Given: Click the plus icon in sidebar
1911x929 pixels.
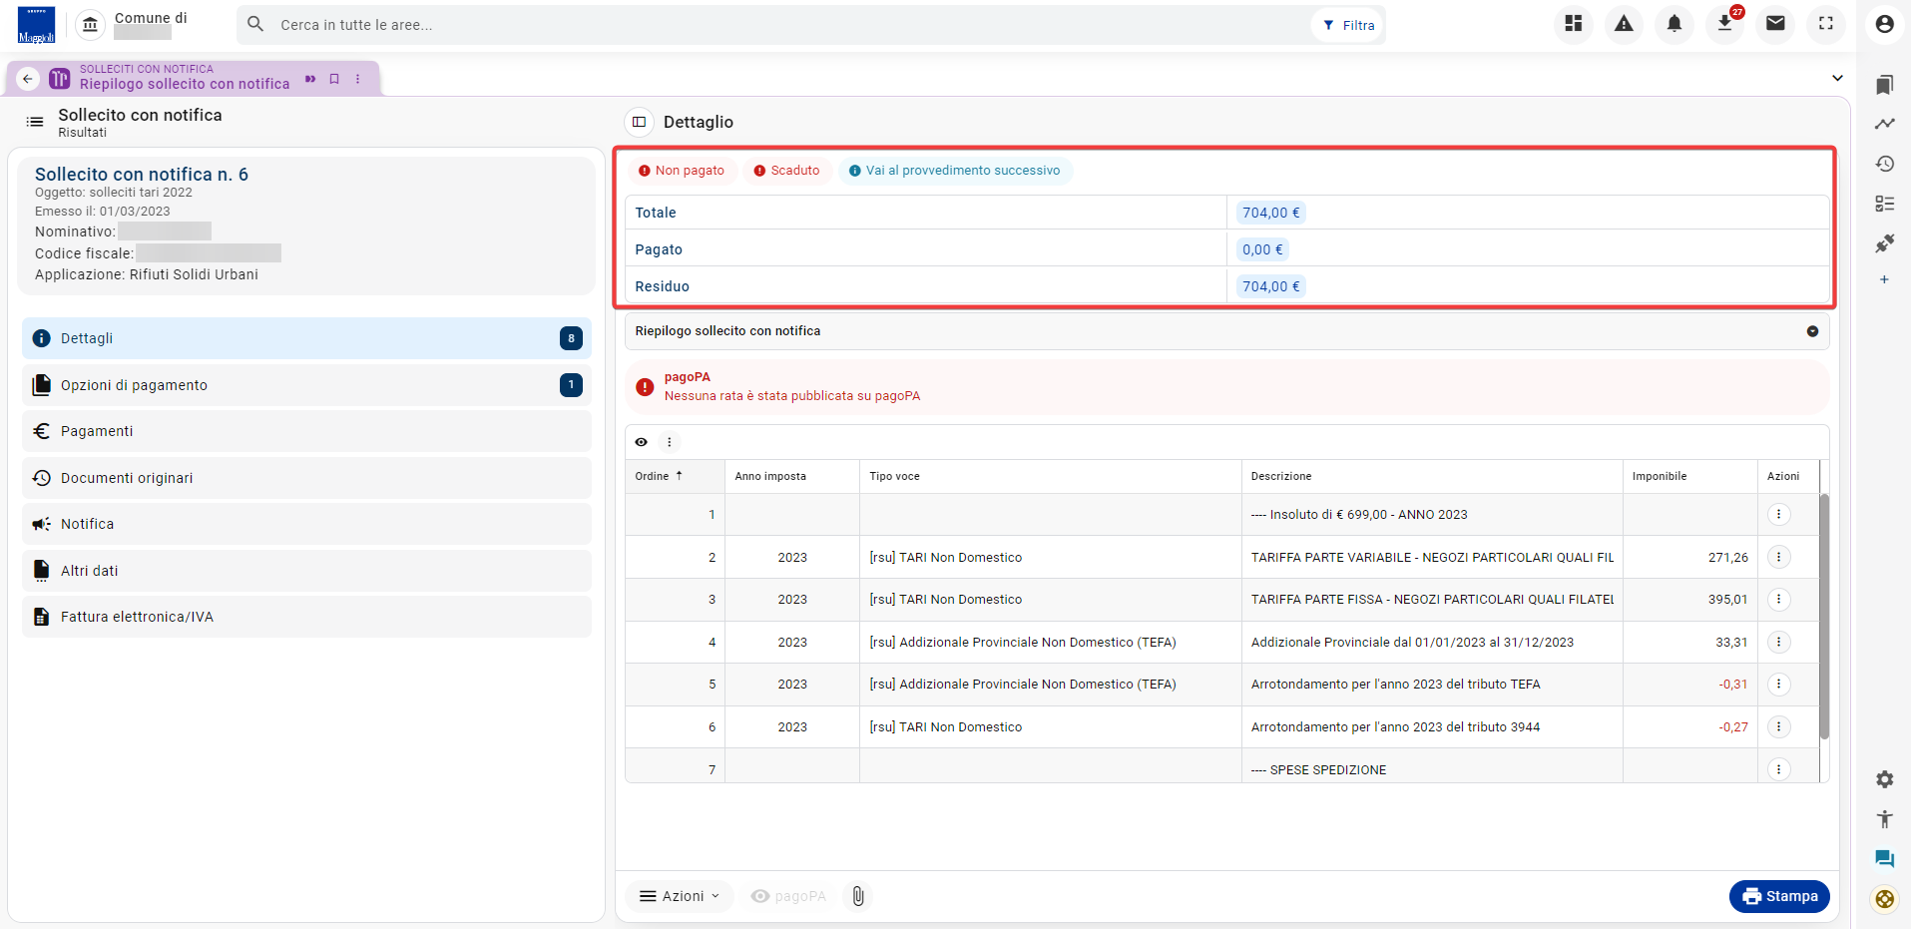Looking at the screenshot, I should point(1884,280).
